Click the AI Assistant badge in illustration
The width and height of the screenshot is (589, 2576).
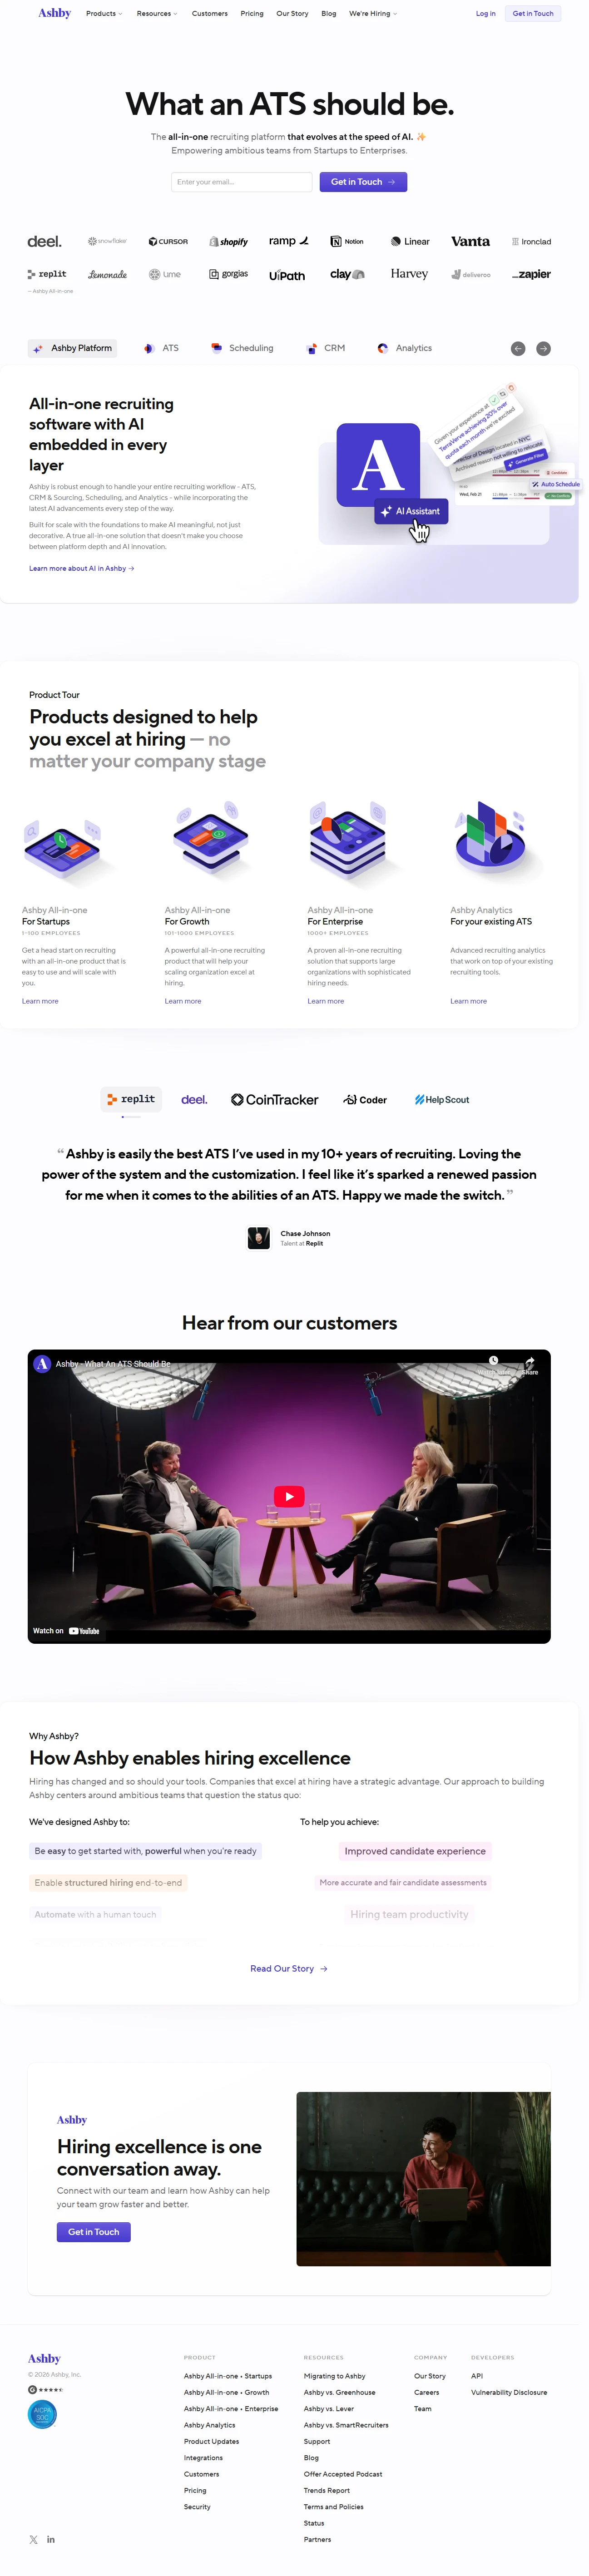410,511
